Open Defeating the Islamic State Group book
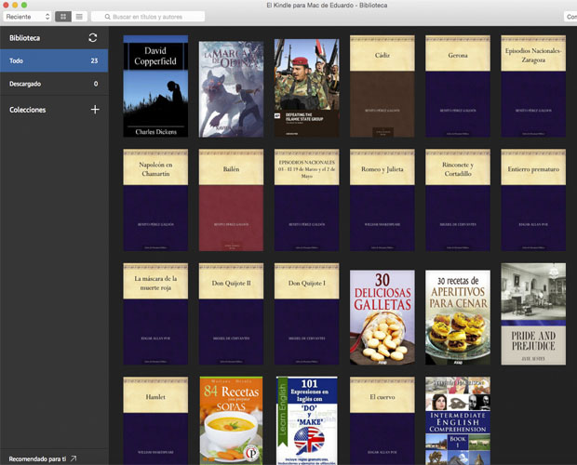Viewport: 577px width, 465px height. tap(306, 87)
